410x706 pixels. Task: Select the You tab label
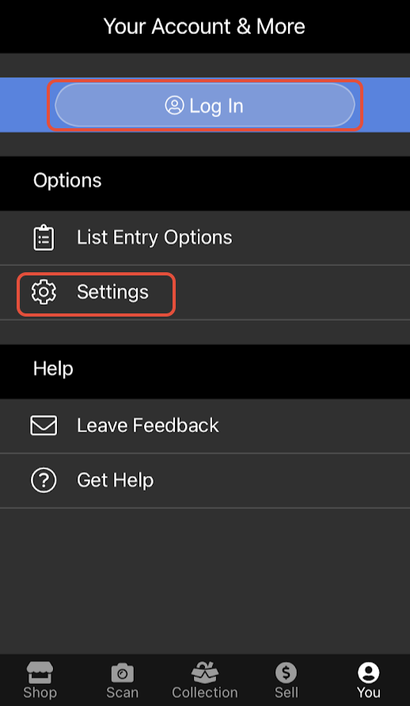(369, 692)
